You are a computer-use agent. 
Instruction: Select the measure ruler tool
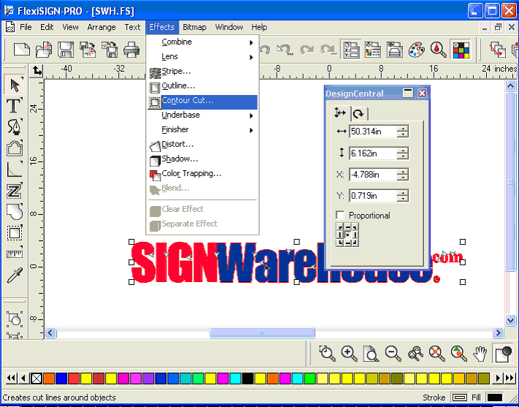(15, 254)
